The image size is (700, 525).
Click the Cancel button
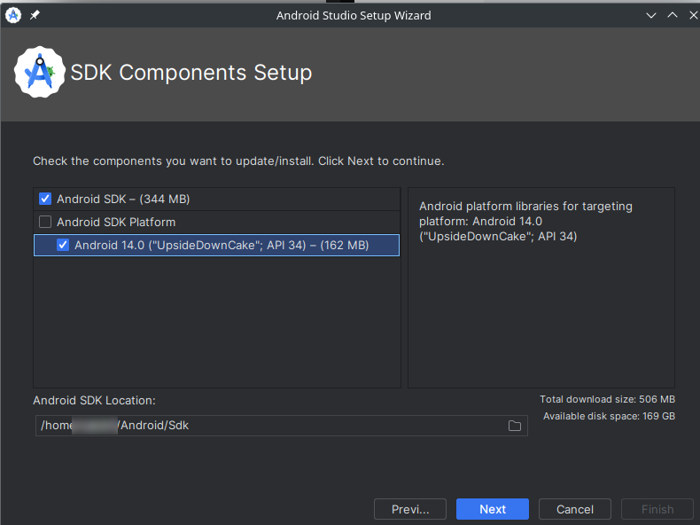click(x=574, y=509)
